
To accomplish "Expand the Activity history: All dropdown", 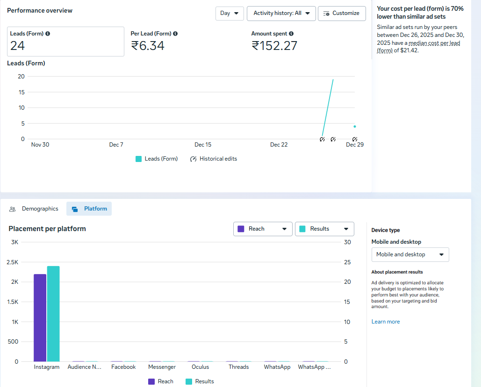I will 281,14.
